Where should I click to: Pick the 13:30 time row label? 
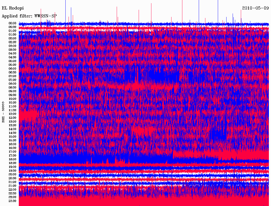coord(12,125)
